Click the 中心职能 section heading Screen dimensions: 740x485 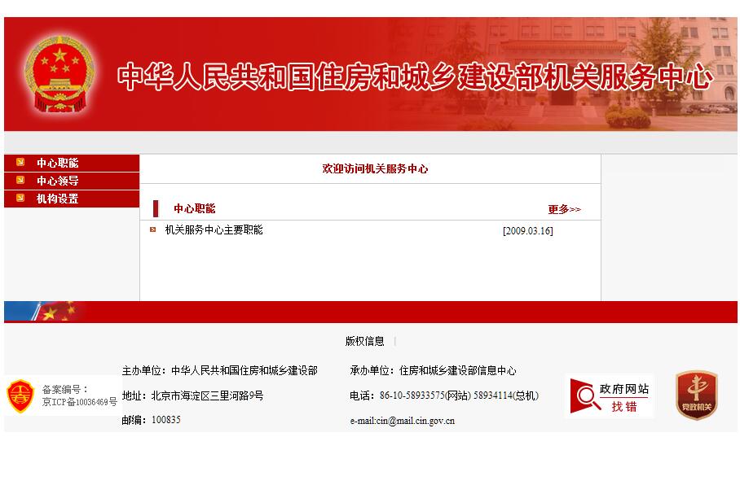coord(195,208)
